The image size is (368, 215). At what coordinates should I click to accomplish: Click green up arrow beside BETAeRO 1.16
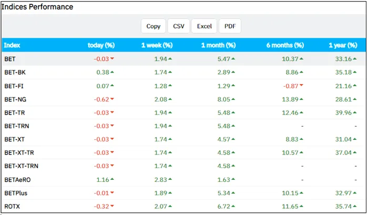point(112,180)
